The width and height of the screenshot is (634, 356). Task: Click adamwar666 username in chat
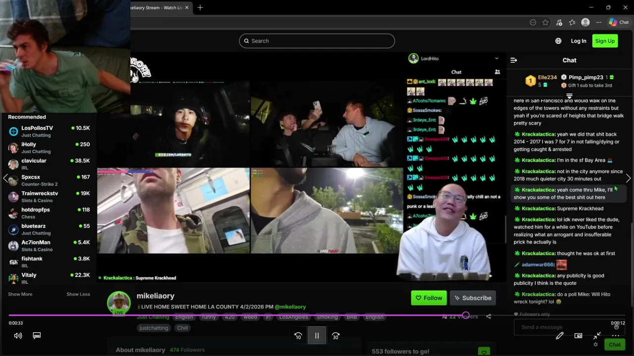[x=537, y=265]
